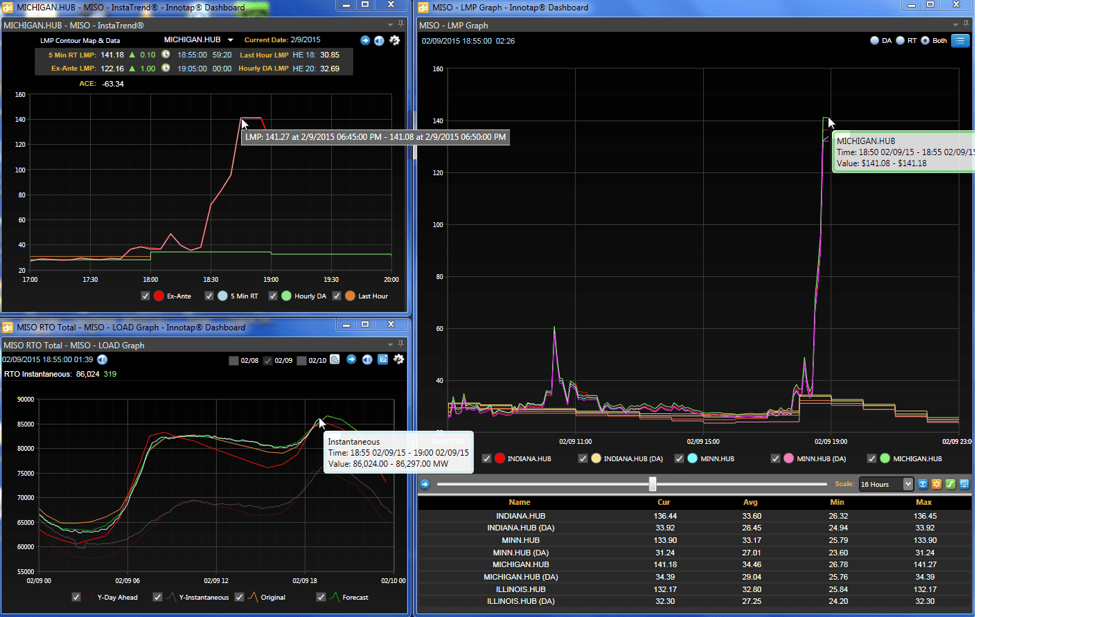This screenshot has width=1107, height=617.
Task: Toggle the MICHIGAN.HUB legend checkbox
Action: [x=872, y=458]
